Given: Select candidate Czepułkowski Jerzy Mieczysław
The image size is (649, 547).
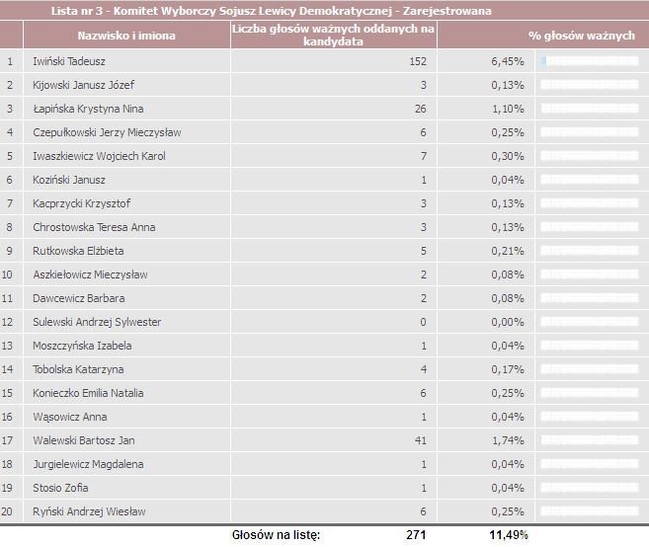Looking at the screenshot, I should click(x=107, y=132).
